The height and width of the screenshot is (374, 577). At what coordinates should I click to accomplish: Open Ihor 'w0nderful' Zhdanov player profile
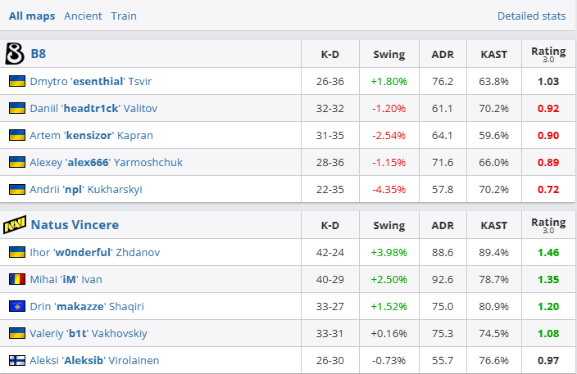[x=94, y=252]
